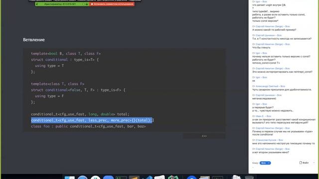
Task: Click code line starting 'class foo : public'
Action: [x=88, y=126]
